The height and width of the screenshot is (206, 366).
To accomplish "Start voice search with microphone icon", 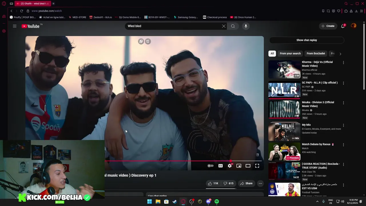I will [x=246, y=26].
